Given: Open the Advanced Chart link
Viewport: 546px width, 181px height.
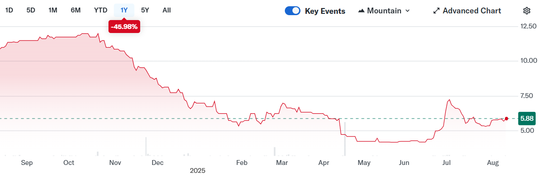Looking at the screenshot, I should tap(471, 11).
